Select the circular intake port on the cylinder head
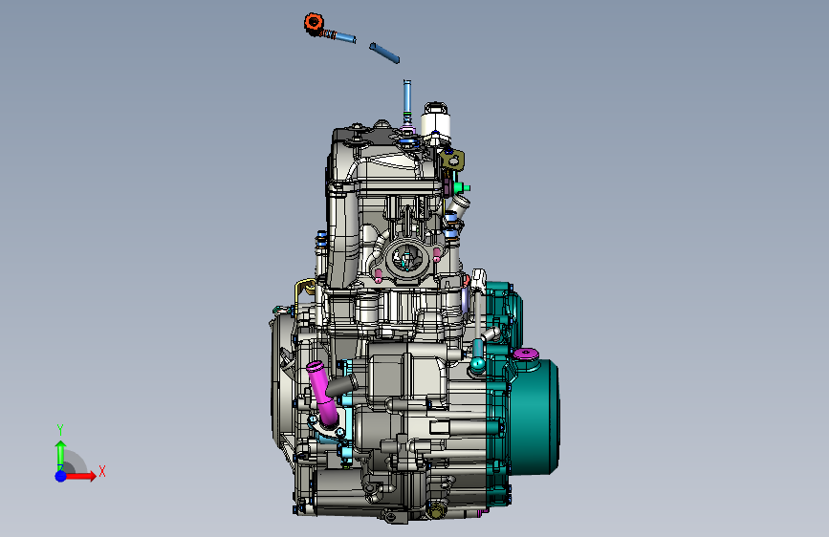The height and width of the screenshot is (537, 829). click(x=406, y=258)
